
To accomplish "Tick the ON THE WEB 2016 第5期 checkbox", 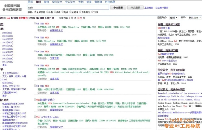I will click(35, 65).
